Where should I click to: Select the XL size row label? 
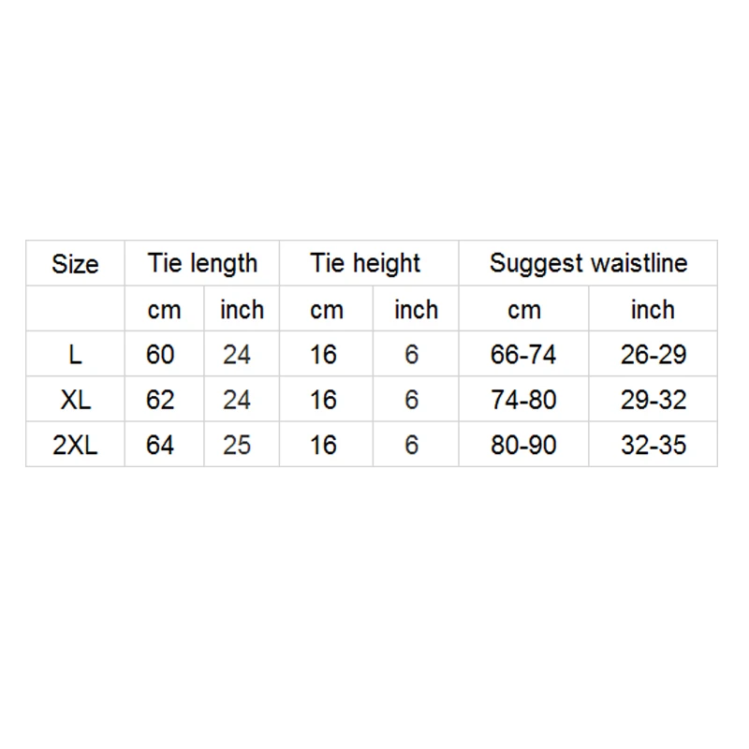pos(75,400)
